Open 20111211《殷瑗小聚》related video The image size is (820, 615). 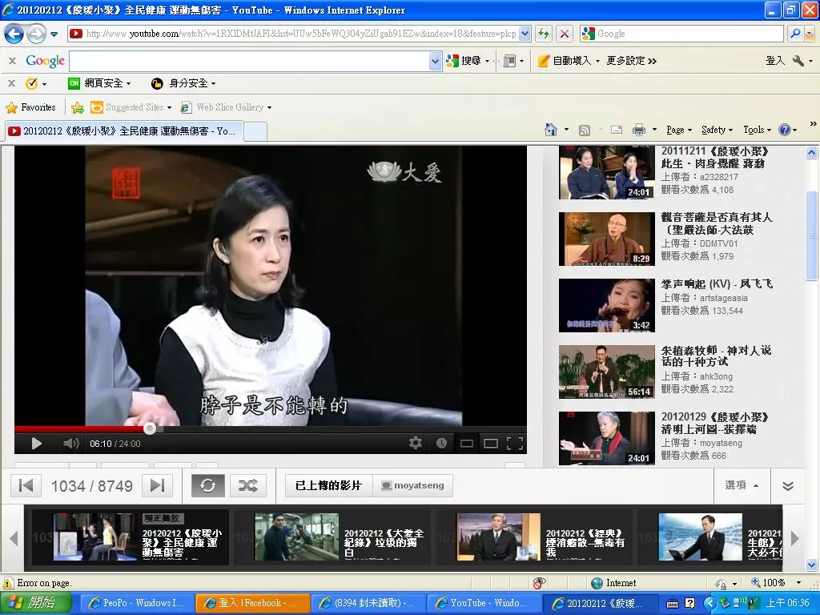(665, 173)
